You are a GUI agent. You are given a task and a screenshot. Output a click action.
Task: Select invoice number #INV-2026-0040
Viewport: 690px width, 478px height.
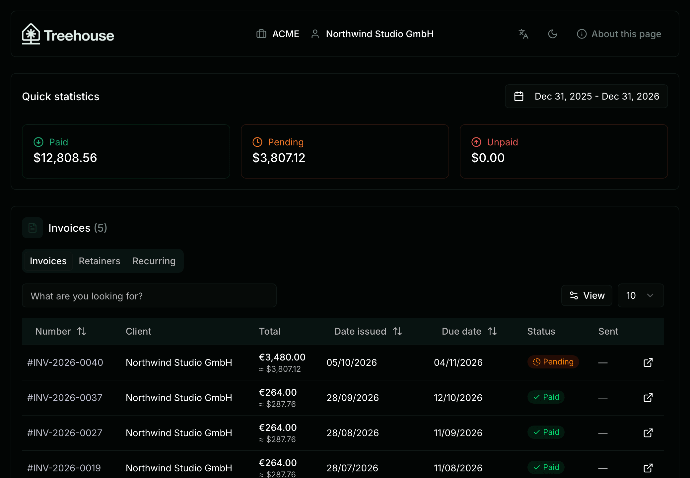(x=65, y=362)
